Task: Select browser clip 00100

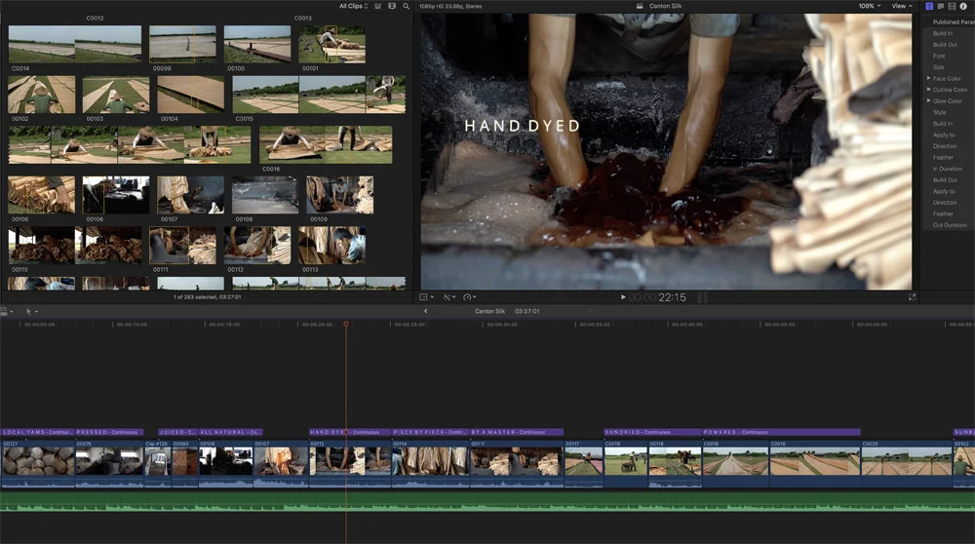Action: 257,44
